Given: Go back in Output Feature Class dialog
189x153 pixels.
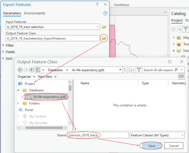Looking at the screenshot, I should 20,70.
